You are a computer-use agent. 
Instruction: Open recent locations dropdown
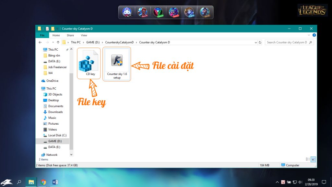coord(53,43)
